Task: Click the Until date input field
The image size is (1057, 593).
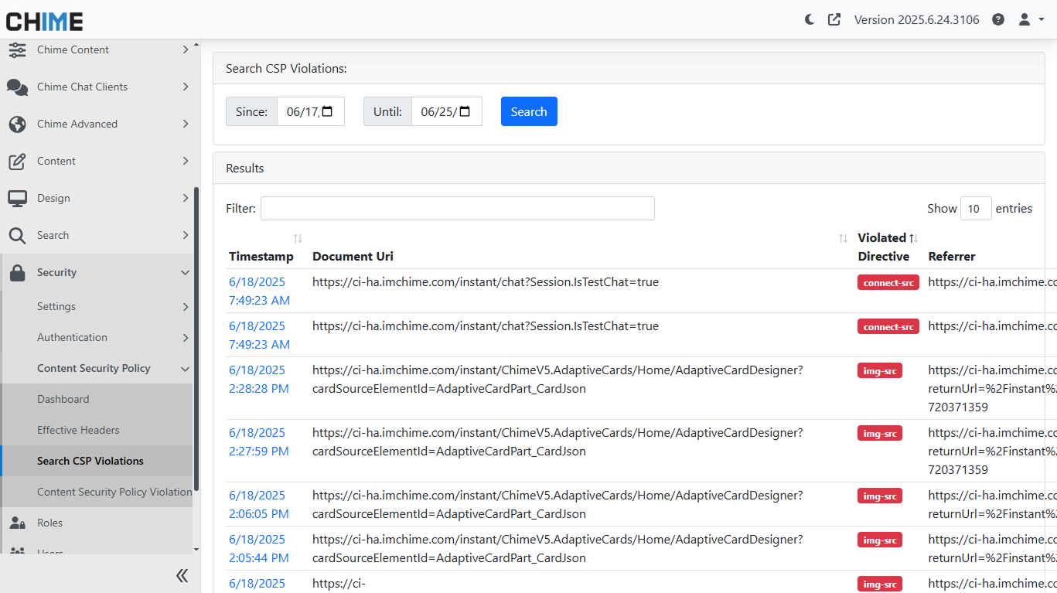Action: click(446, 111)
